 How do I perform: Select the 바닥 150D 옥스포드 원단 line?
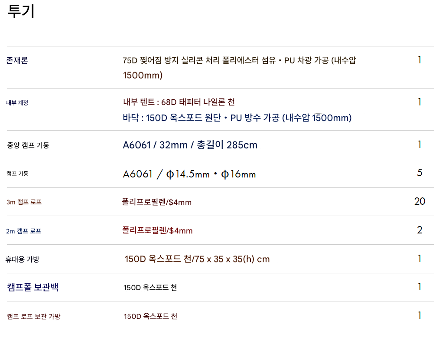(237, 118)
